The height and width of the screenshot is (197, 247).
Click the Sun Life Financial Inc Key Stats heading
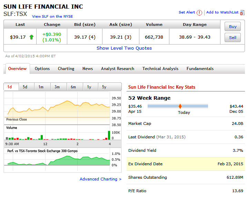[162, 87]
